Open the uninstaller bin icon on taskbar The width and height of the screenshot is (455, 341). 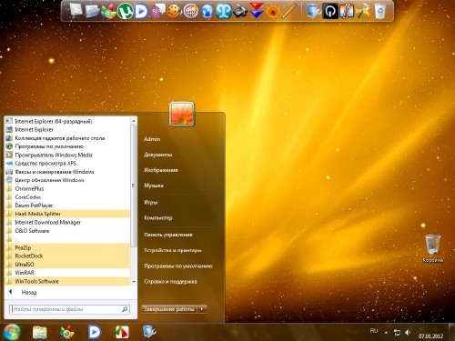[x=149, y=332]
